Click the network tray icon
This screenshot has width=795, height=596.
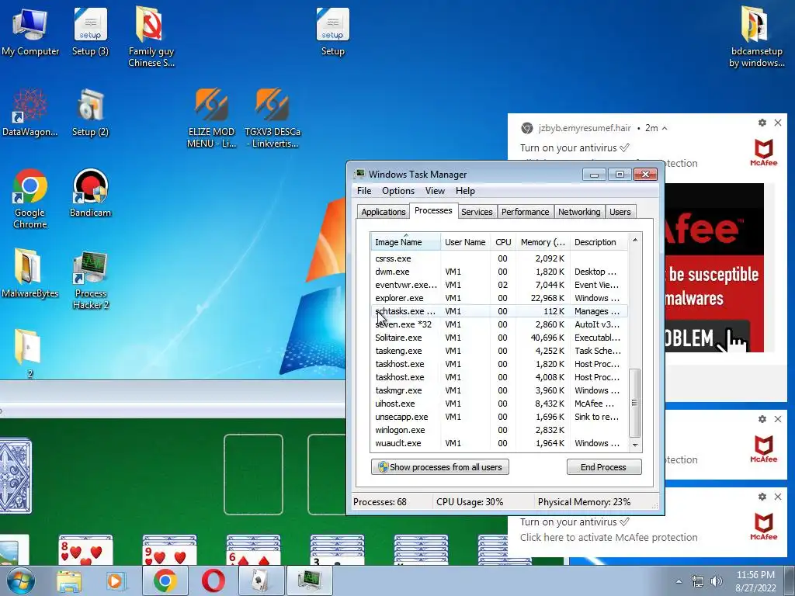tap(698, 580)
